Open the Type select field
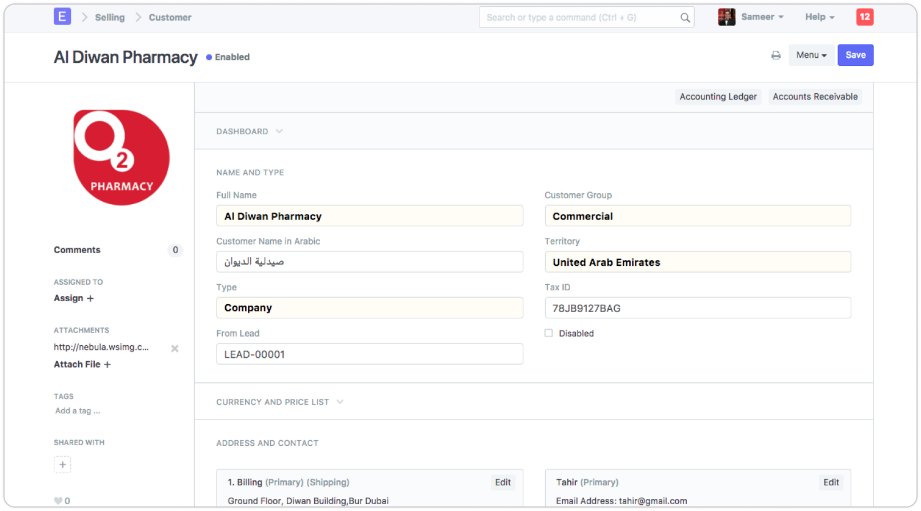 coord(370,308)
